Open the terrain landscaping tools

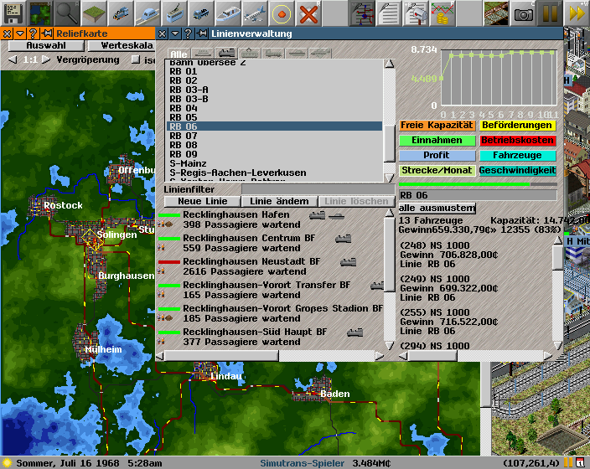coord(94,13)
